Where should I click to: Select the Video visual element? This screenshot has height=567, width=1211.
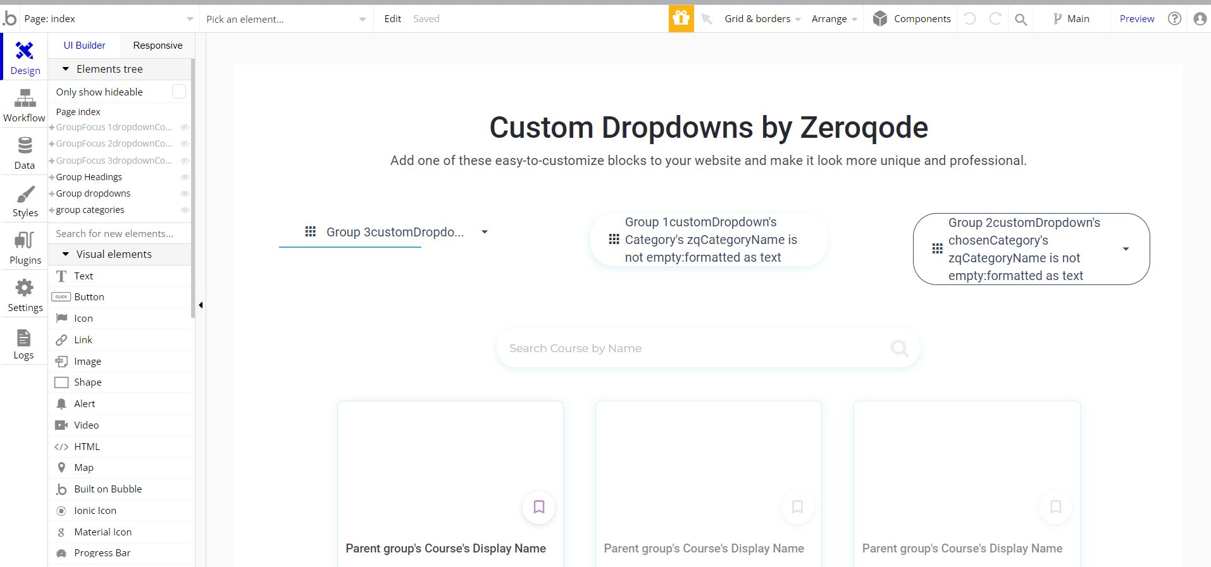click(120, 425)
